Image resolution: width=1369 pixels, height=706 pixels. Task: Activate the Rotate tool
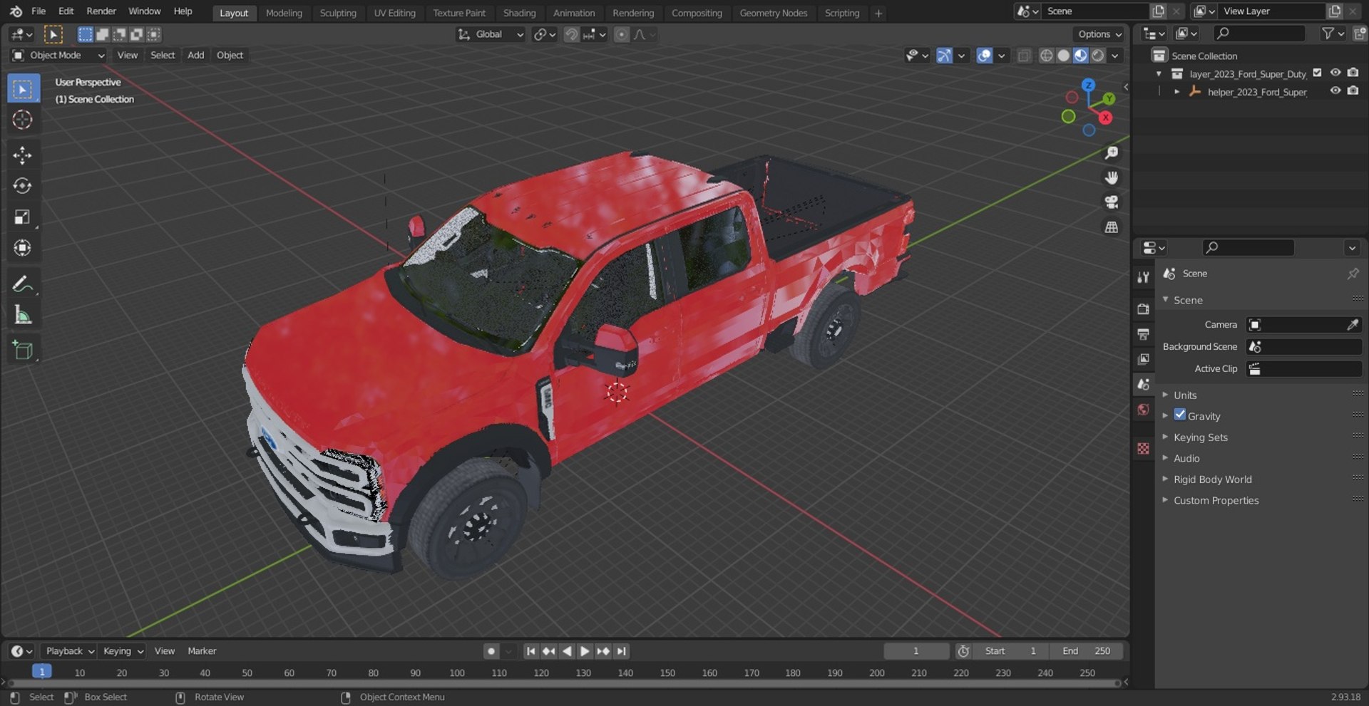coord(23,186)
